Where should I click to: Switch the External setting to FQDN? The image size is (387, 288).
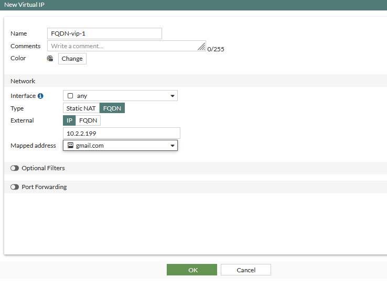pyautogui.click(x=88, y=120)
